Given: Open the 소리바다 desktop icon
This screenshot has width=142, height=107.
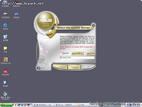Looking at the screenshot, I should point(16,15).
